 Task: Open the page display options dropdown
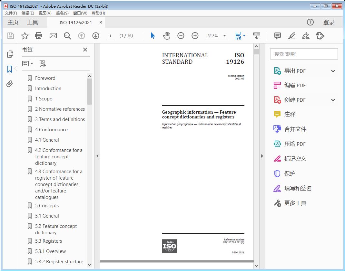click(x=243, y=36)
